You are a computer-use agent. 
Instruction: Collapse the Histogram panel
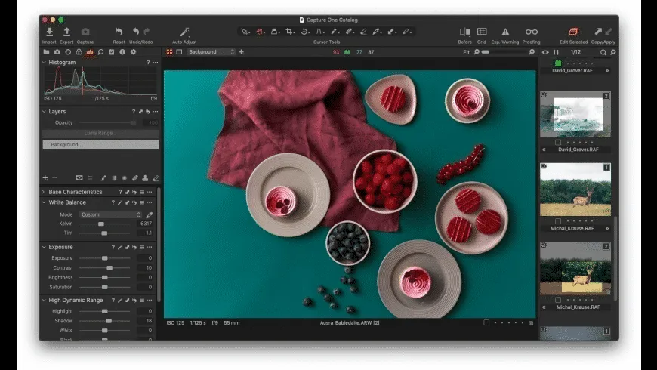pyautogui.click(x=44, y=62)
